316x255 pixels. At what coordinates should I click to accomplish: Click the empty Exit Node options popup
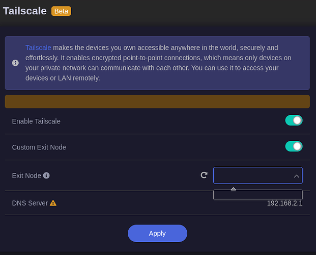(257, 195)
